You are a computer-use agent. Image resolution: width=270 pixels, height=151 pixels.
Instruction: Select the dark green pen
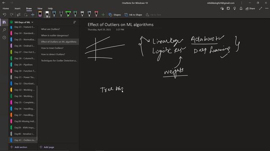[x=75, y=14]
